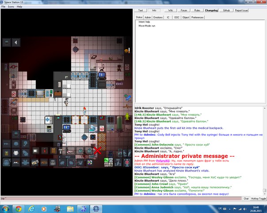This screenshot has width=267, height=213.
Task: Select the mask equipment slot
Action: coord(16,144)
